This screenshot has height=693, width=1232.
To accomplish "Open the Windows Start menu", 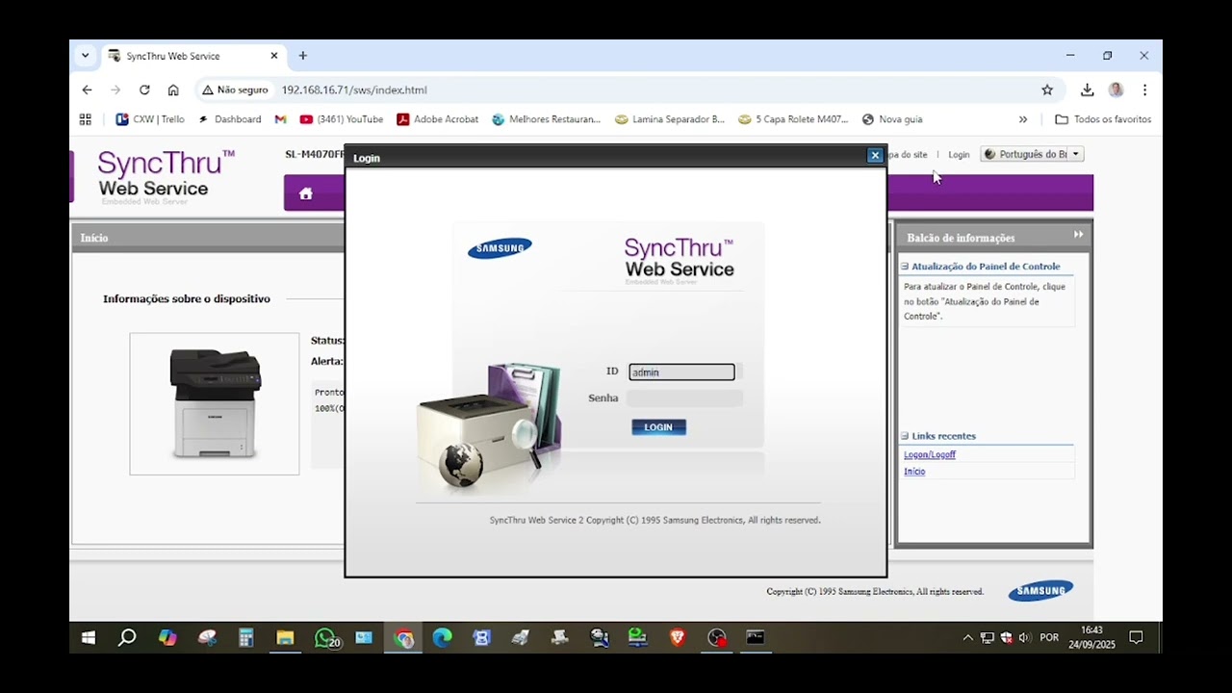I will pos(88,637).
